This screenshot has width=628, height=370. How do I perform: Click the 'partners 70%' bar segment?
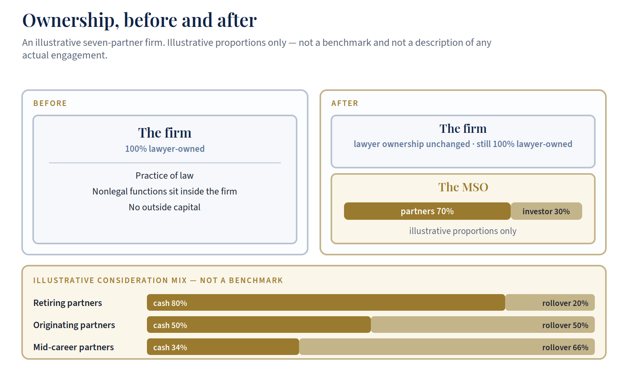tap(427, 211)
